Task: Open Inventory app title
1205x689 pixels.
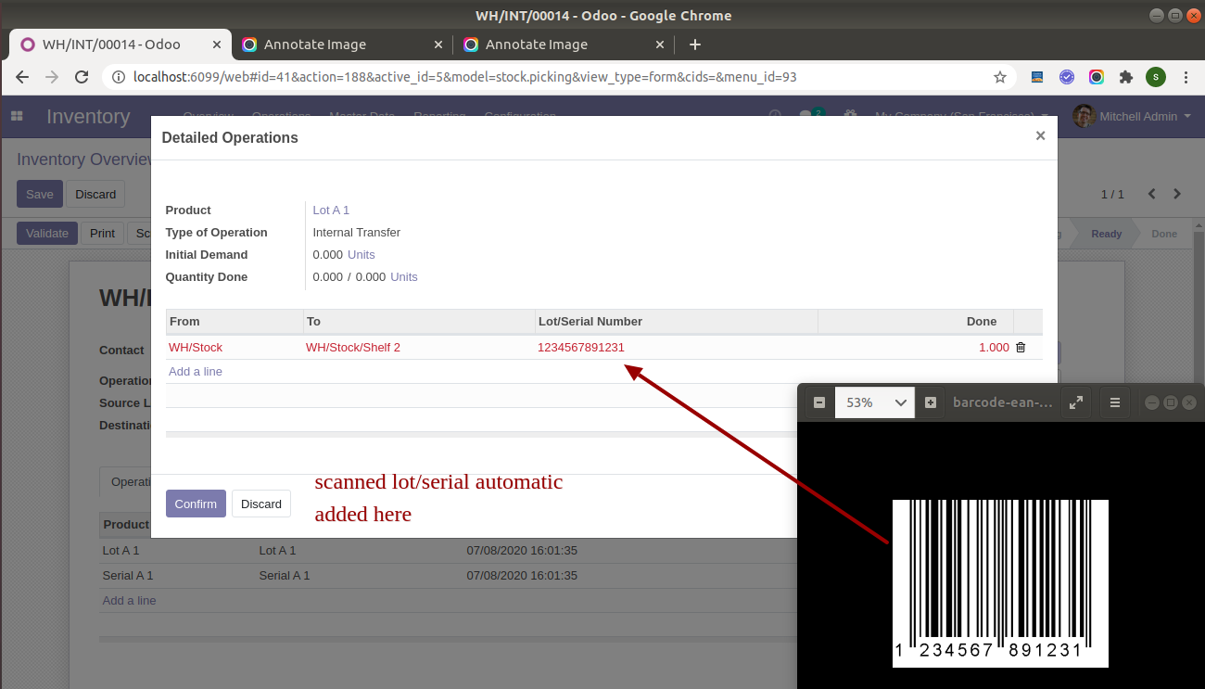Action: coord(88,116)
